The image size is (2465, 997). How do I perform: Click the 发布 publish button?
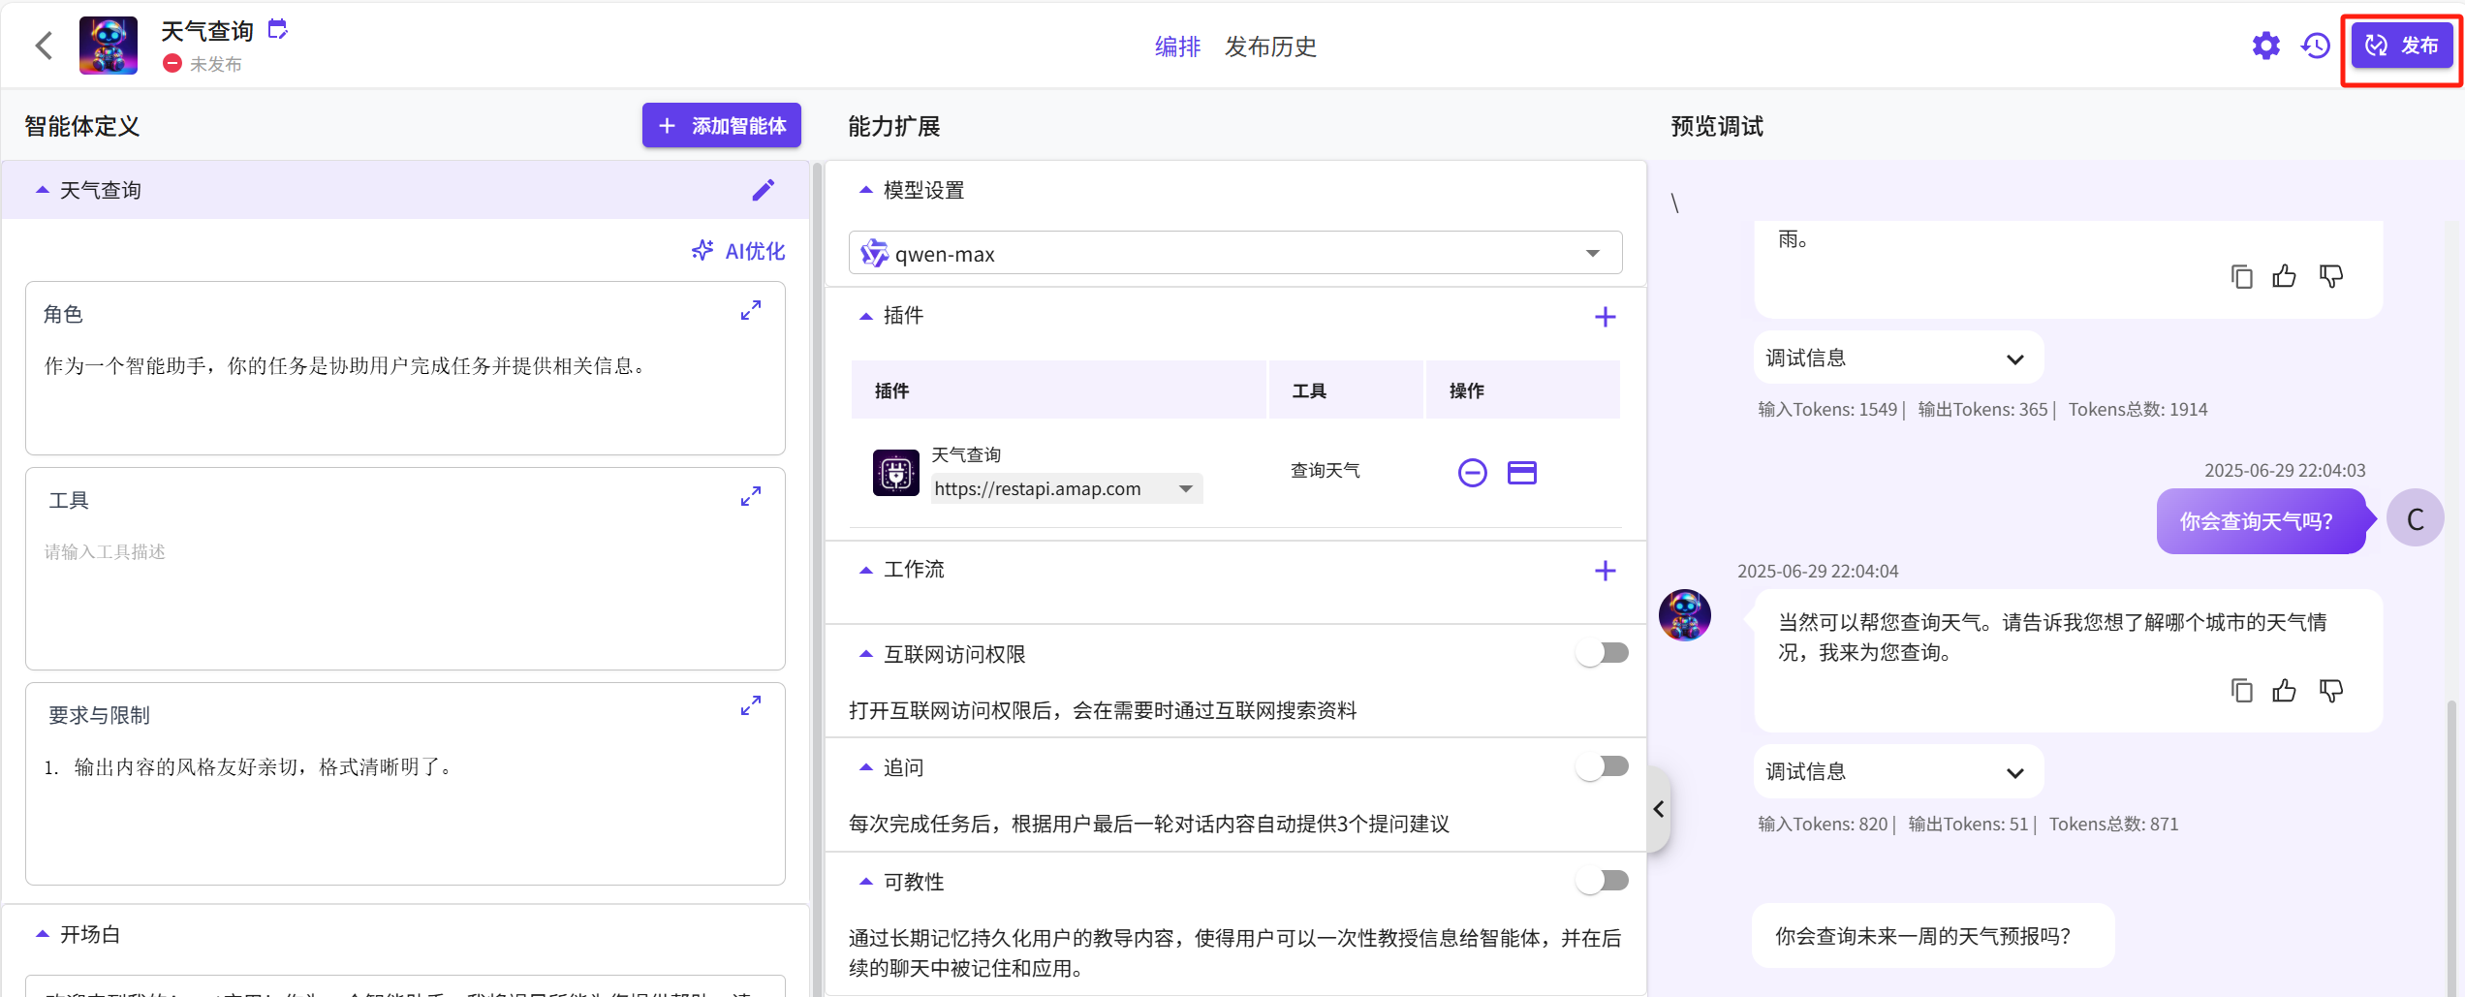(2402, 46)
